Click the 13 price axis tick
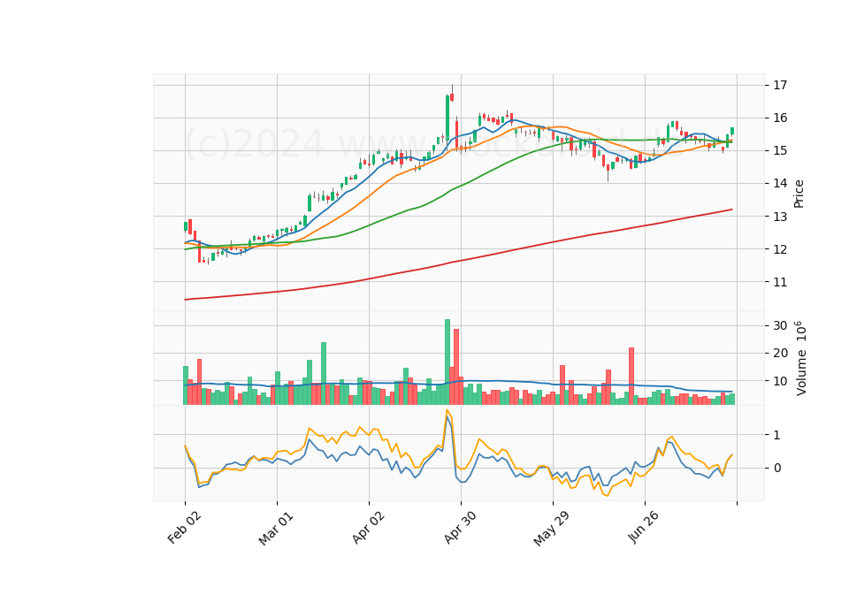The height and width of the screenshot is (610, 849). tap(780, 217)
